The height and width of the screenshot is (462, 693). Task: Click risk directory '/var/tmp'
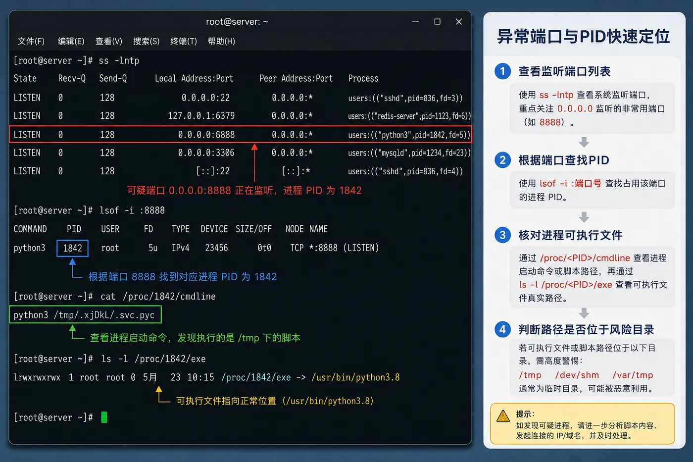633,375
